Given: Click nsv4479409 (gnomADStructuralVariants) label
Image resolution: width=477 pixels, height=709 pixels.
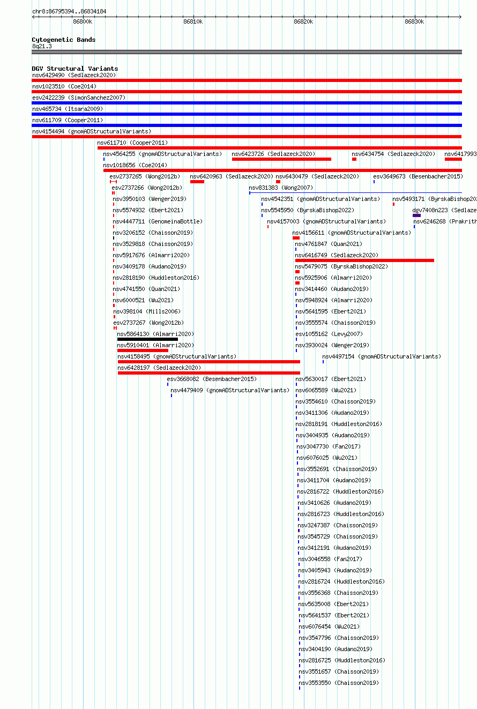Looking at the screenshot, I should [x=230, y=391].
